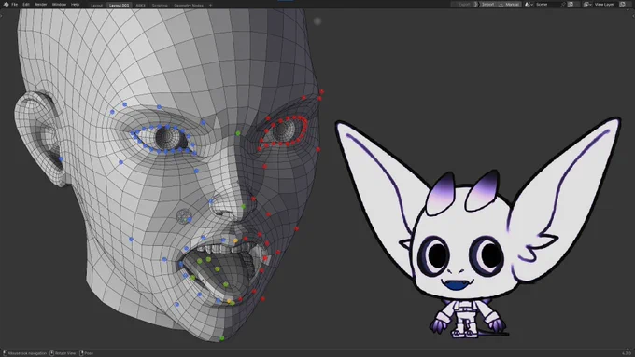
Task: Click the Pose mouse icon in status bar
Action: pos(81,353)
